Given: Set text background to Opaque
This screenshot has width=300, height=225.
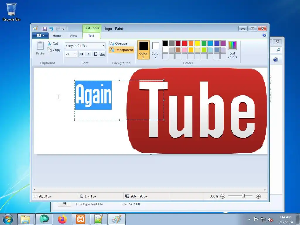Looking at the screenshot, I should point(119,43).
